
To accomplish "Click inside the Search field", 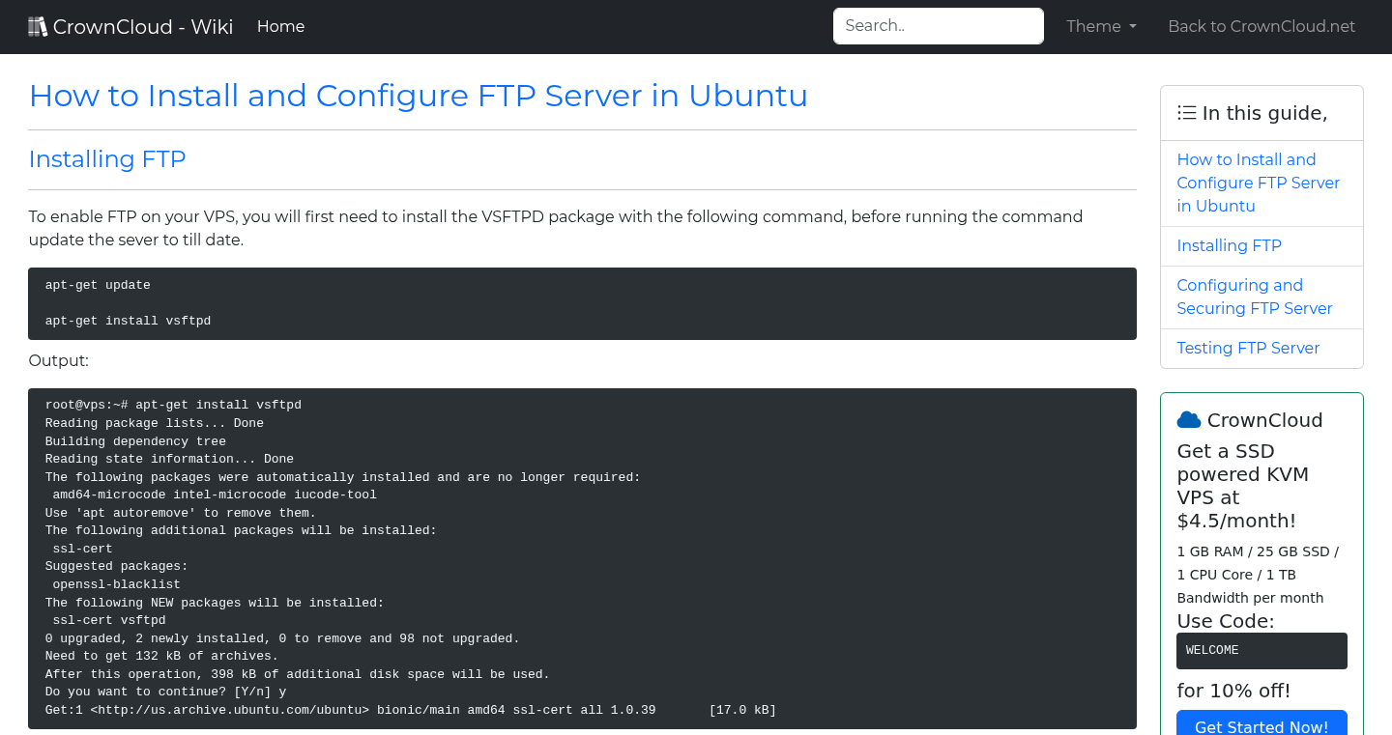I will [x=938, y=26].
